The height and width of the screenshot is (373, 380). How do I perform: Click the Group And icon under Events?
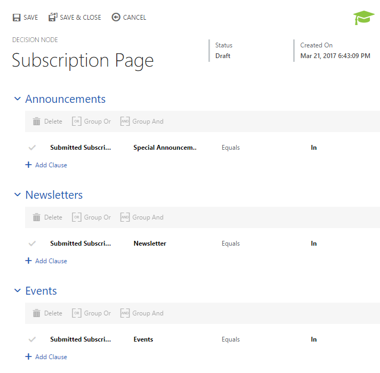(x=125, y=313)
